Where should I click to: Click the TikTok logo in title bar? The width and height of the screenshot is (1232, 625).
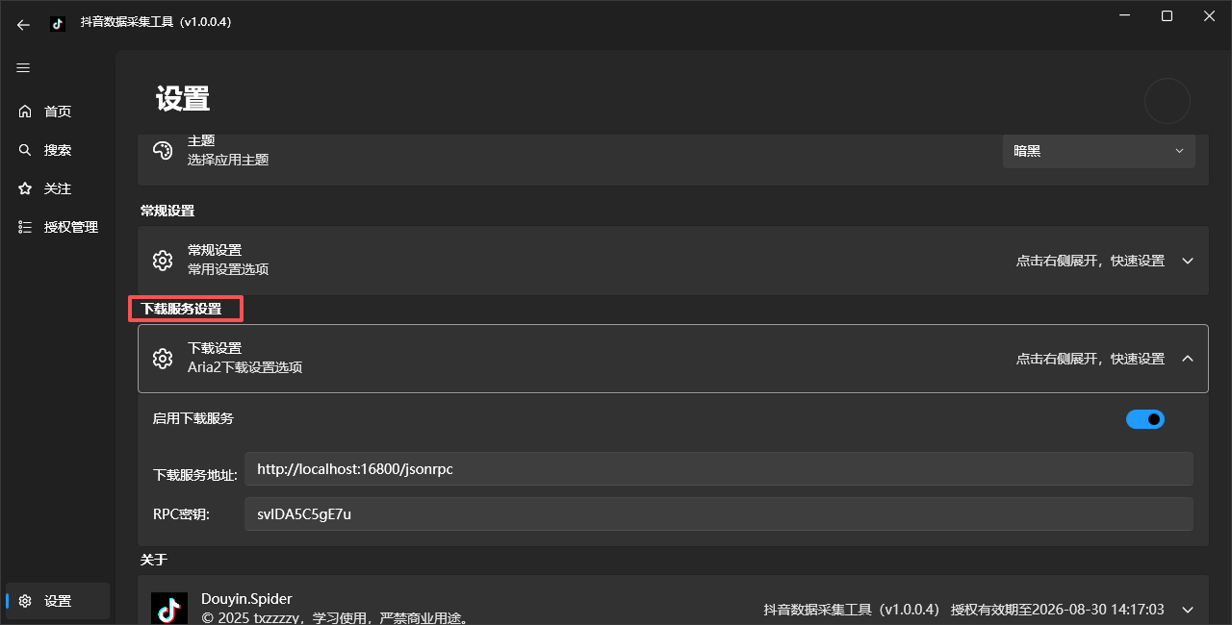58,21
